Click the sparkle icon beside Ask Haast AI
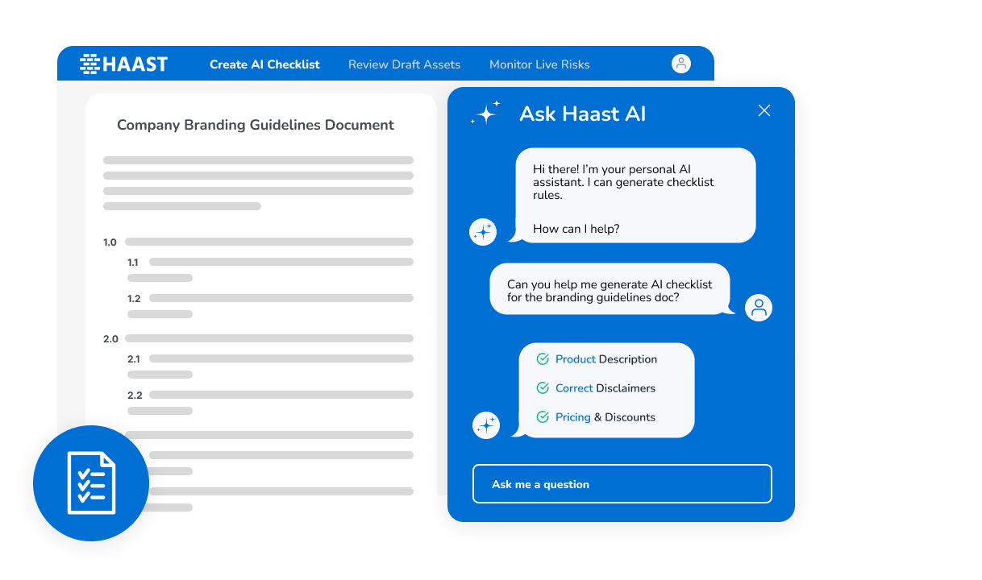This screenshot has width=982, height=580. click(x=485, y=114)
